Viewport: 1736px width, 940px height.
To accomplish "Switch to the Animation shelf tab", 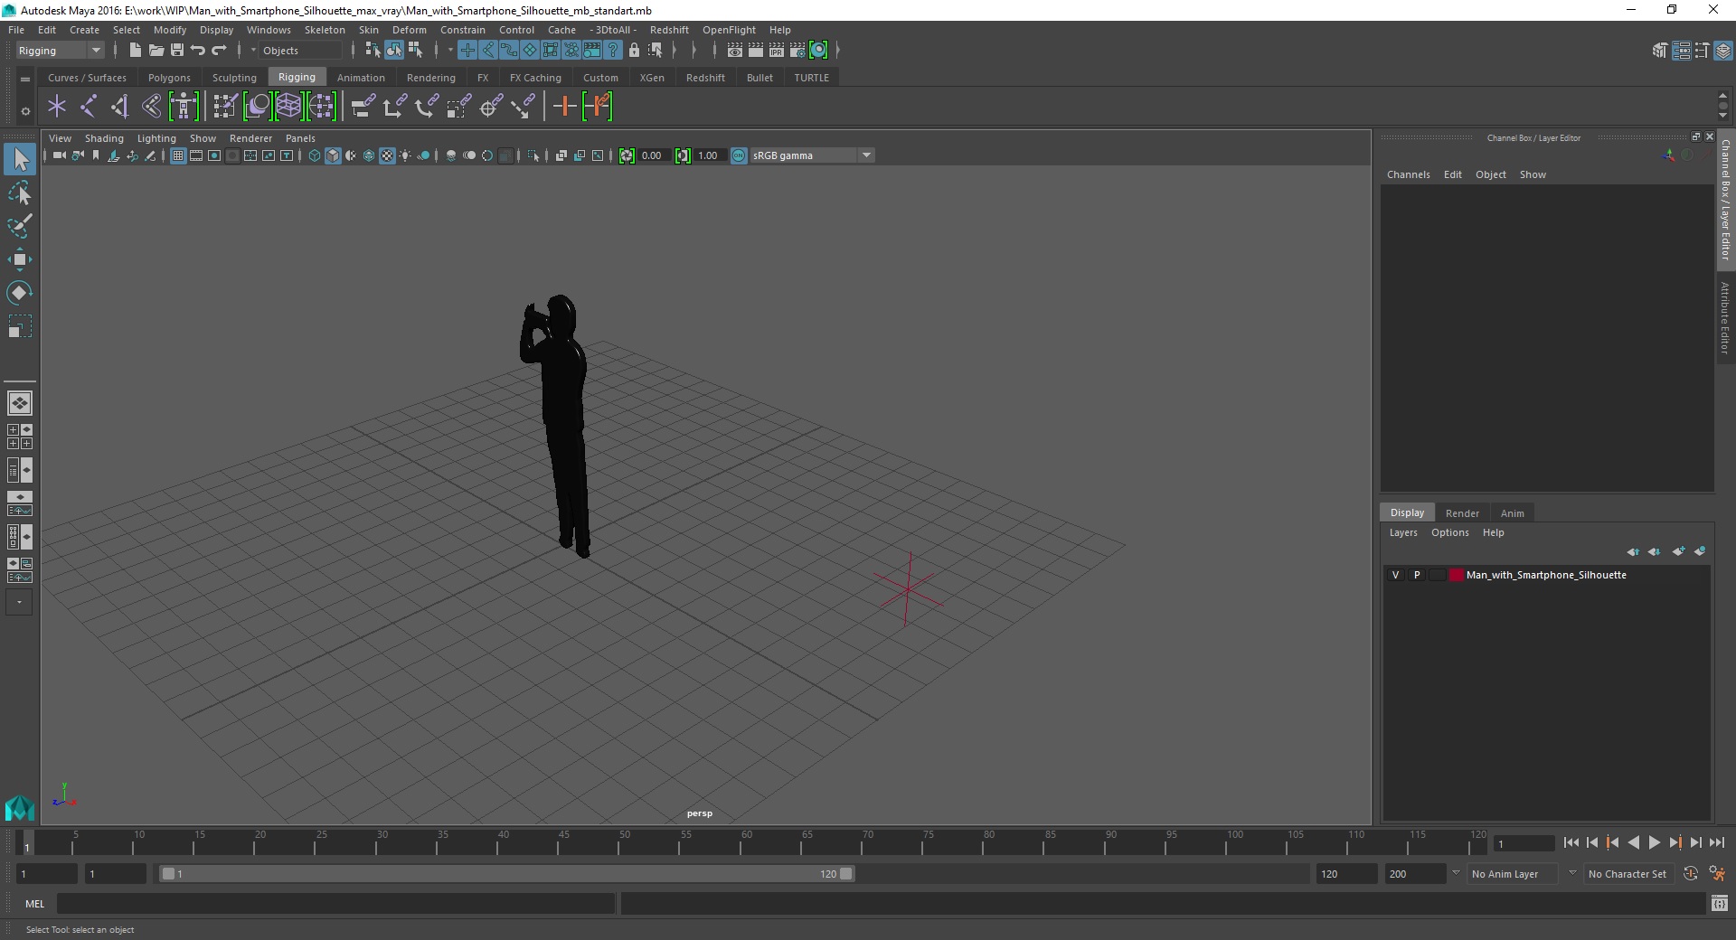I will (361, 78).
